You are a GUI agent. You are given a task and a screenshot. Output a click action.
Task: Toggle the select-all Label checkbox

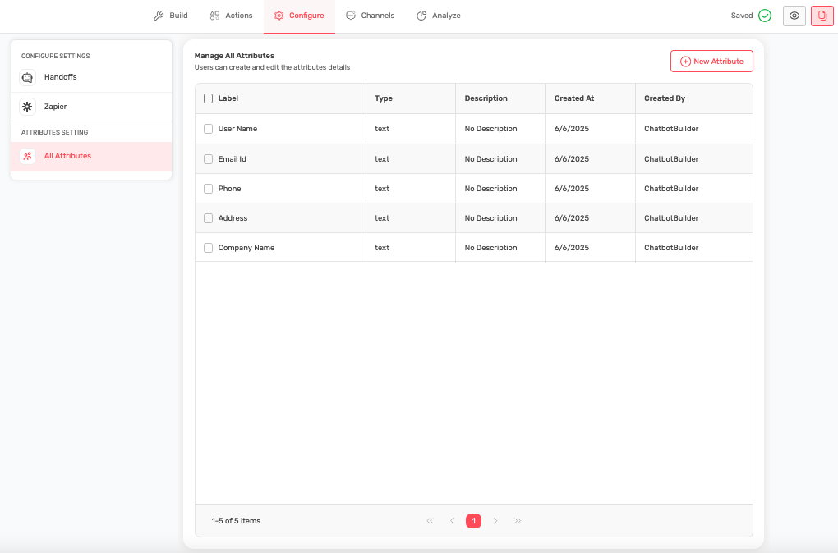click(208, 98)
